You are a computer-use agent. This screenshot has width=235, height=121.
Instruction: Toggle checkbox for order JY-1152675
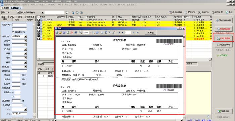pyautogui.click(x=39, y=20)
